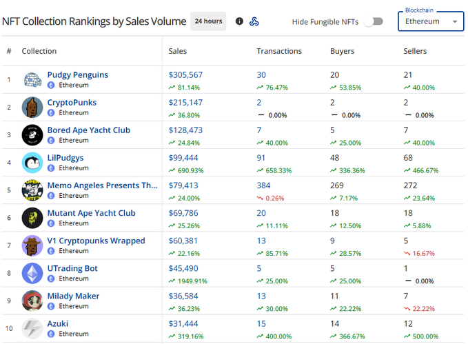Sort by the Transactions column header

pos(279,51)
